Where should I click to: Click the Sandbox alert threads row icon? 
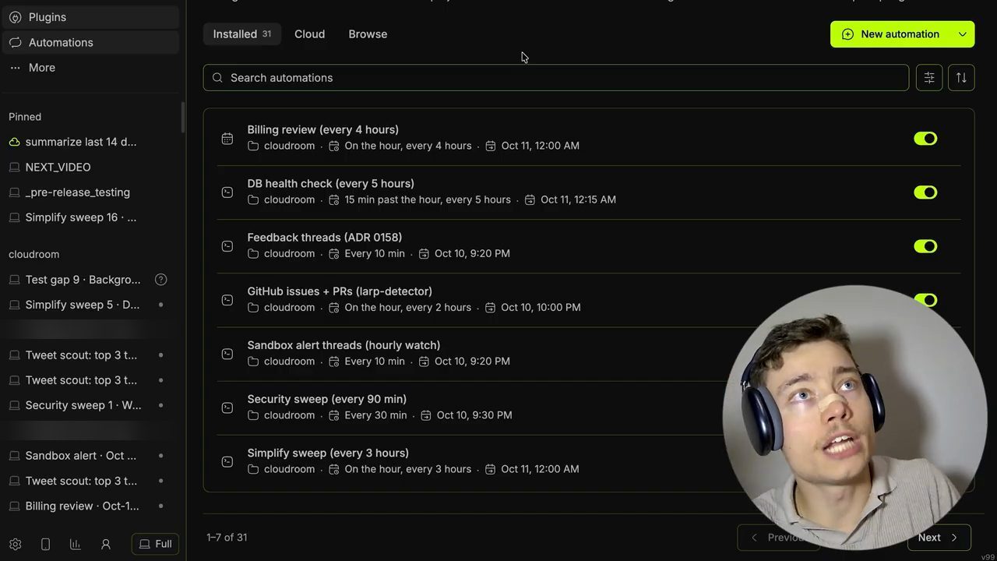point(227,354)
